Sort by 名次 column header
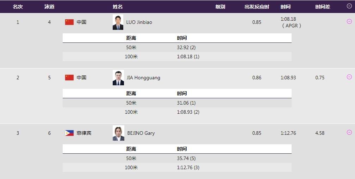 pos(18,7)
